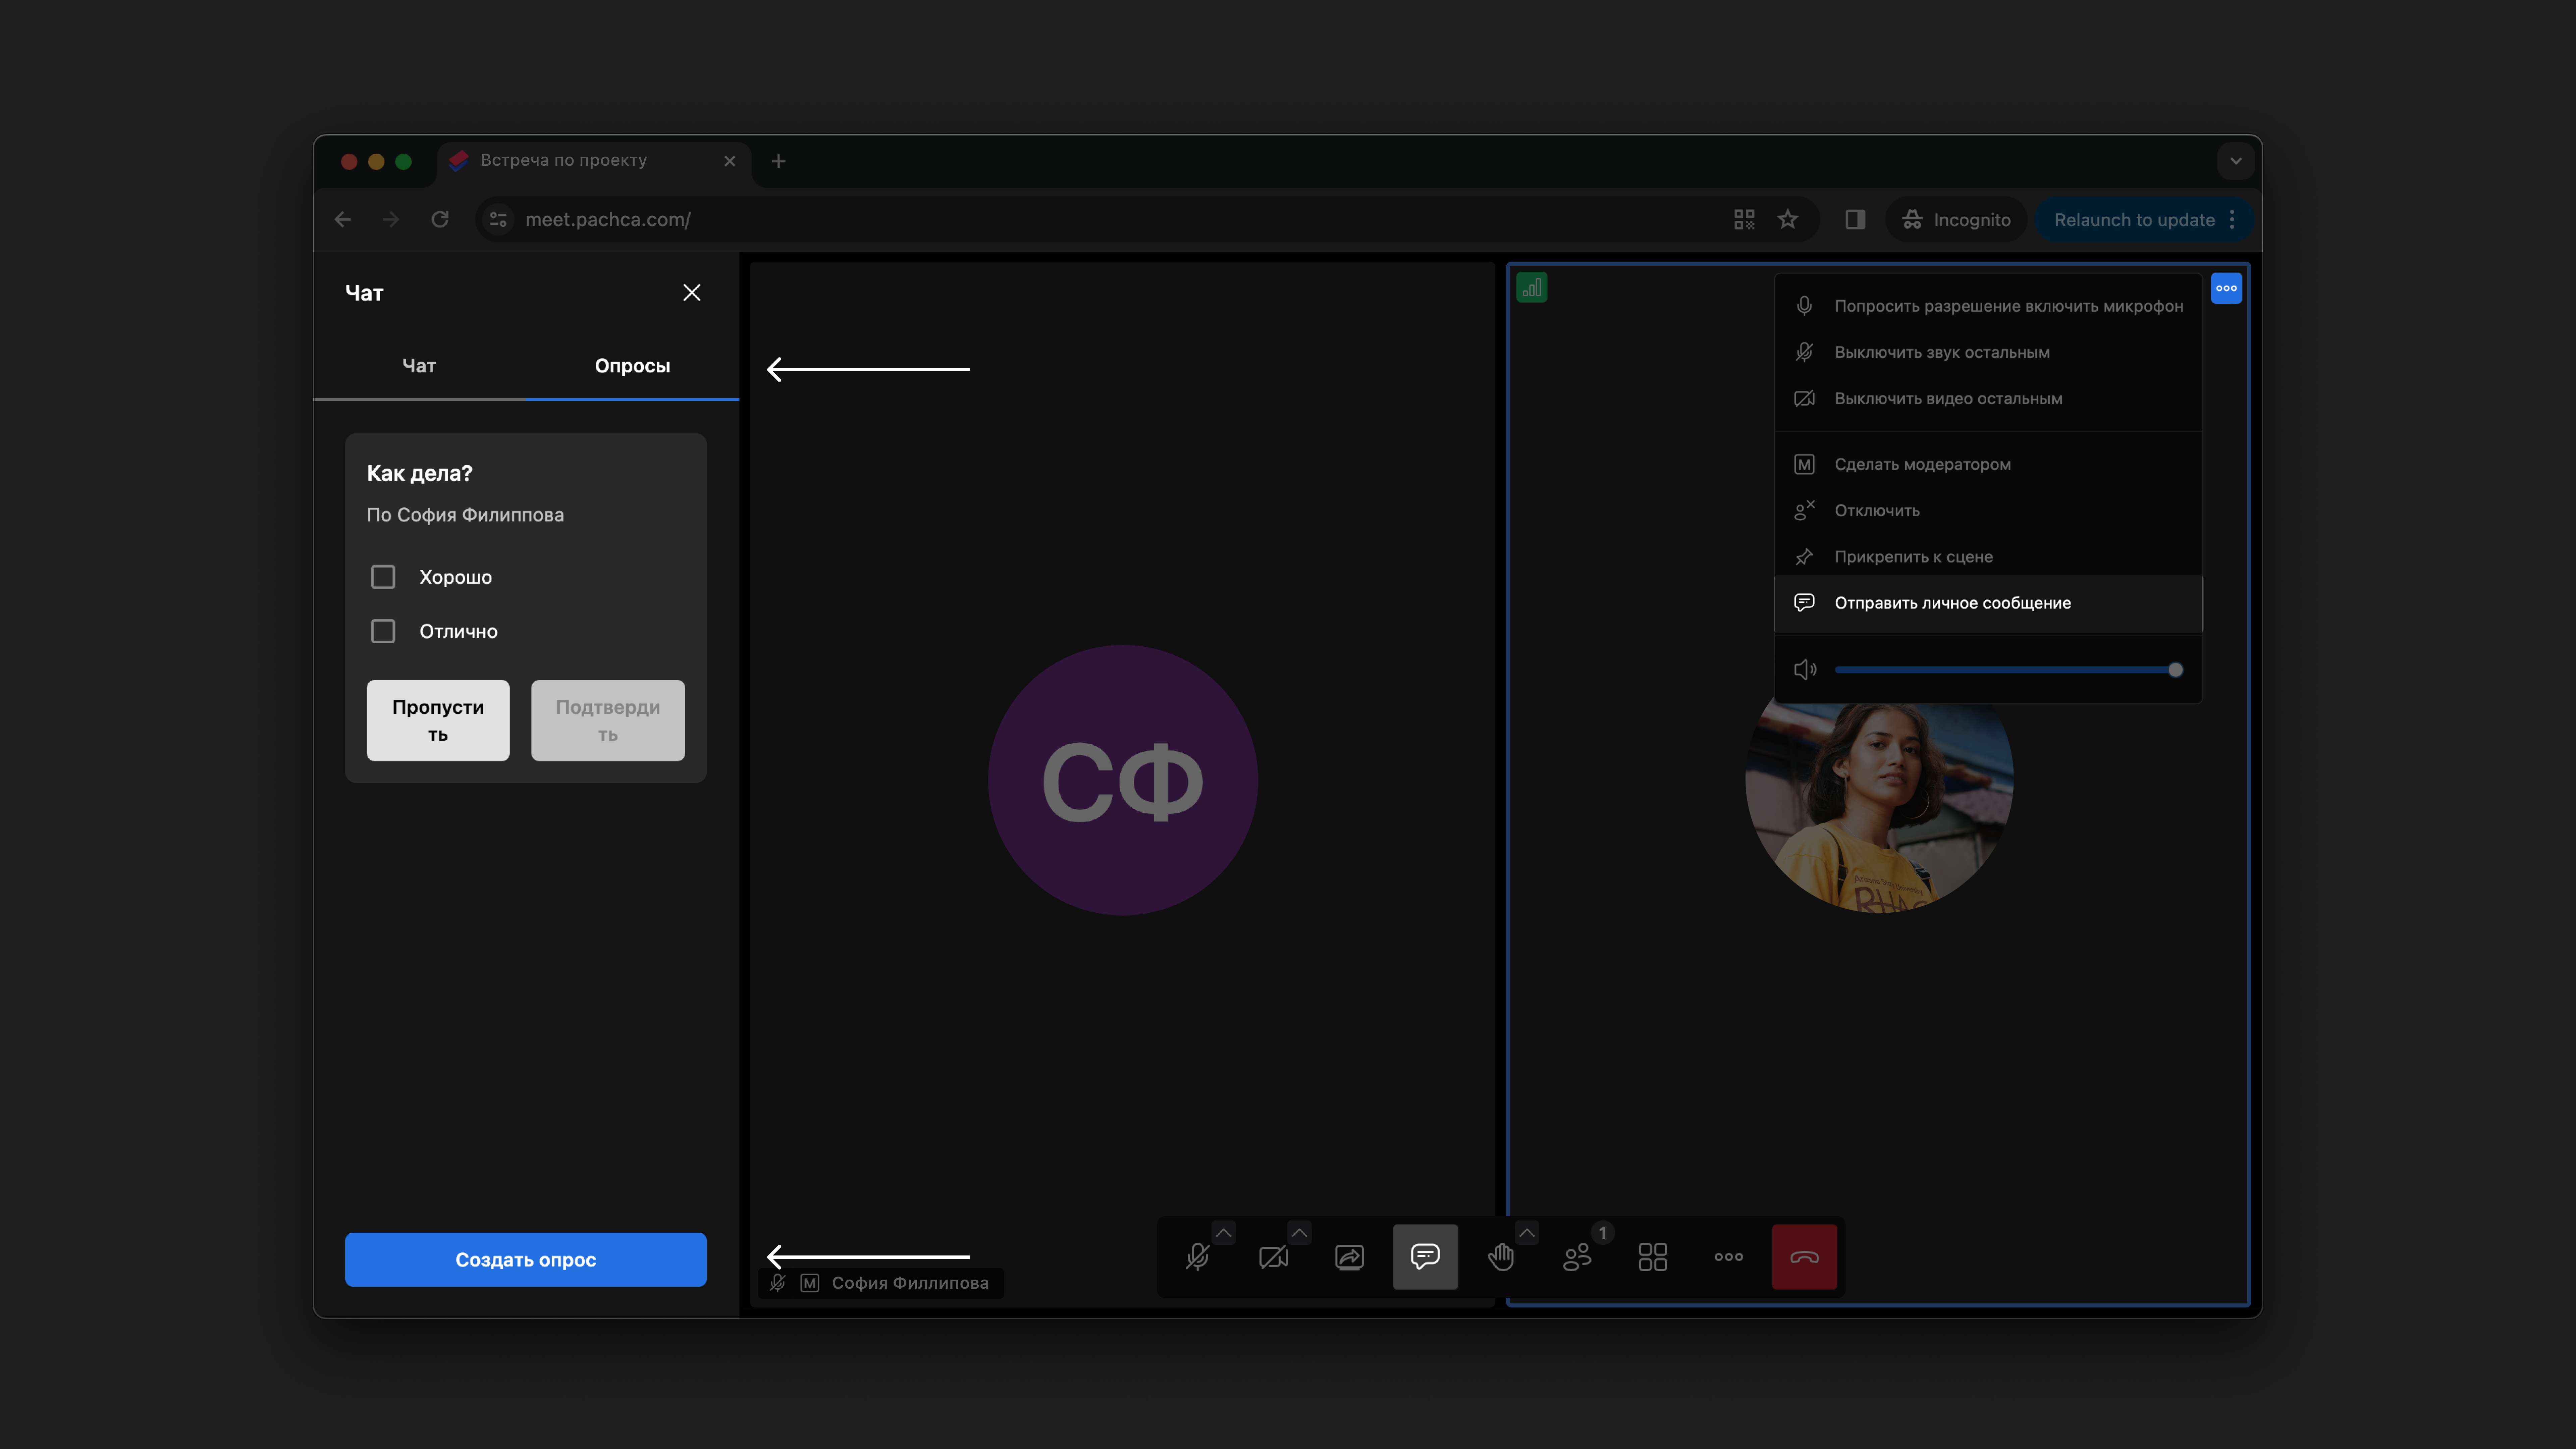Click the share screen icon

coord(1349,1257)
